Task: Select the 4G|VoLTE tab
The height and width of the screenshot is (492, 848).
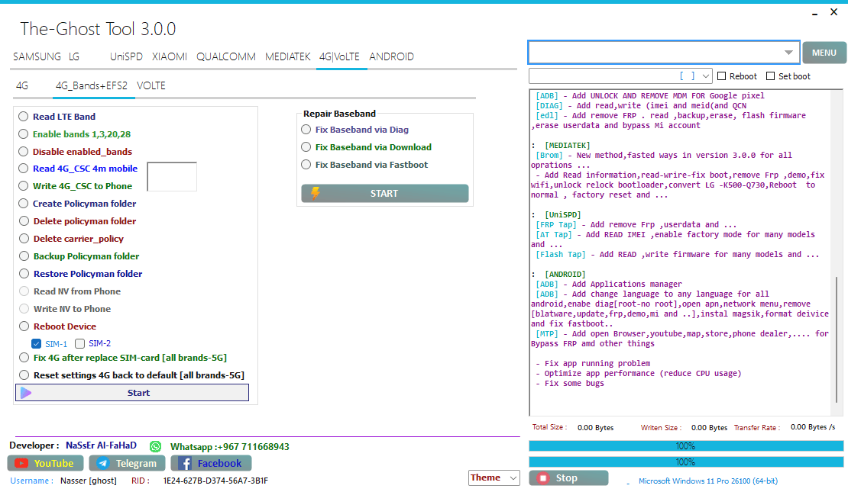Action: coord(339,56)
